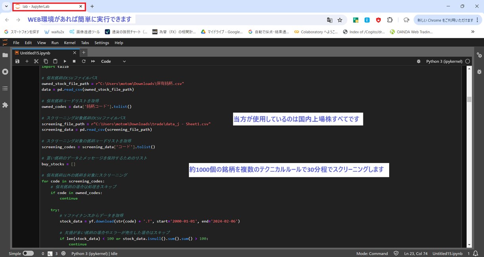The height and width of the screenshot is (257, 484).
Task: Click Mode: Command status text
Action: tap(372, 253)
